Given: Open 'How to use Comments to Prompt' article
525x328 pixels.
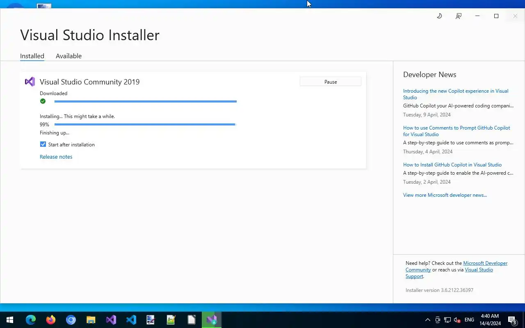Looking at the screenshot, I should click(x=457, y=131).
